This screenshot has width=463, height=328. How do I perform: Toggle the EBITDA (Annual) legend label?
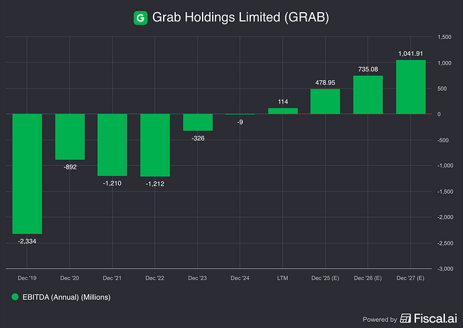coord(65,296)
